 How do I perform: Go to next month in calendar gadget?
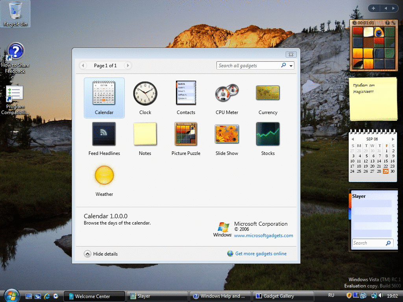pos(393,139)
